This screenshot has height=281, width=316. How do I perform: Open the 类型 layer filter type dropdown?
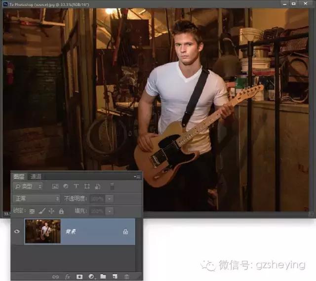tap(28, 187)
